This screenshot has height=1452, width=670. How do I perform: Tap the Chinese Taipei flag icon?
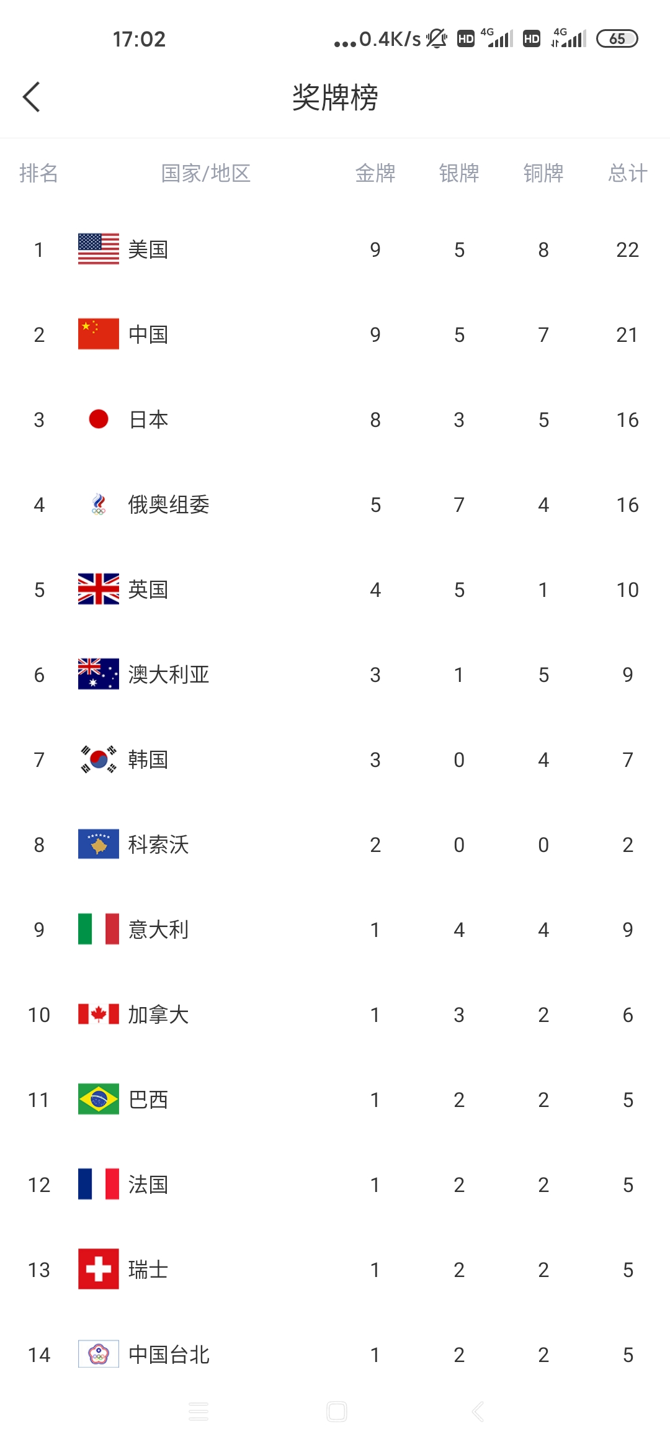pyautogui.click(x=99, y=1355)
